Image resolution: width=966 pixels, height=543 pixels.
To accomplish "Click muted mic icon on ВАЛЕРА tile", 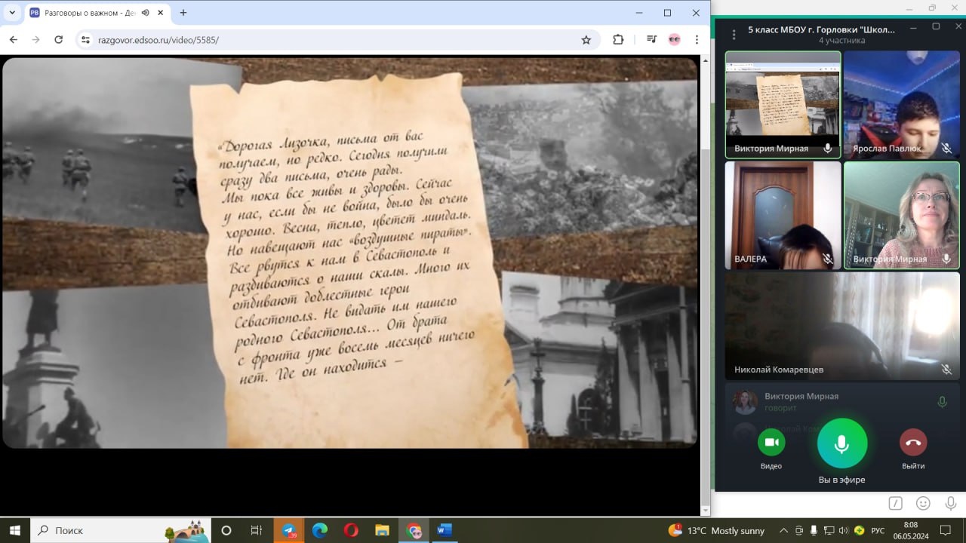I will click(828, 259).
